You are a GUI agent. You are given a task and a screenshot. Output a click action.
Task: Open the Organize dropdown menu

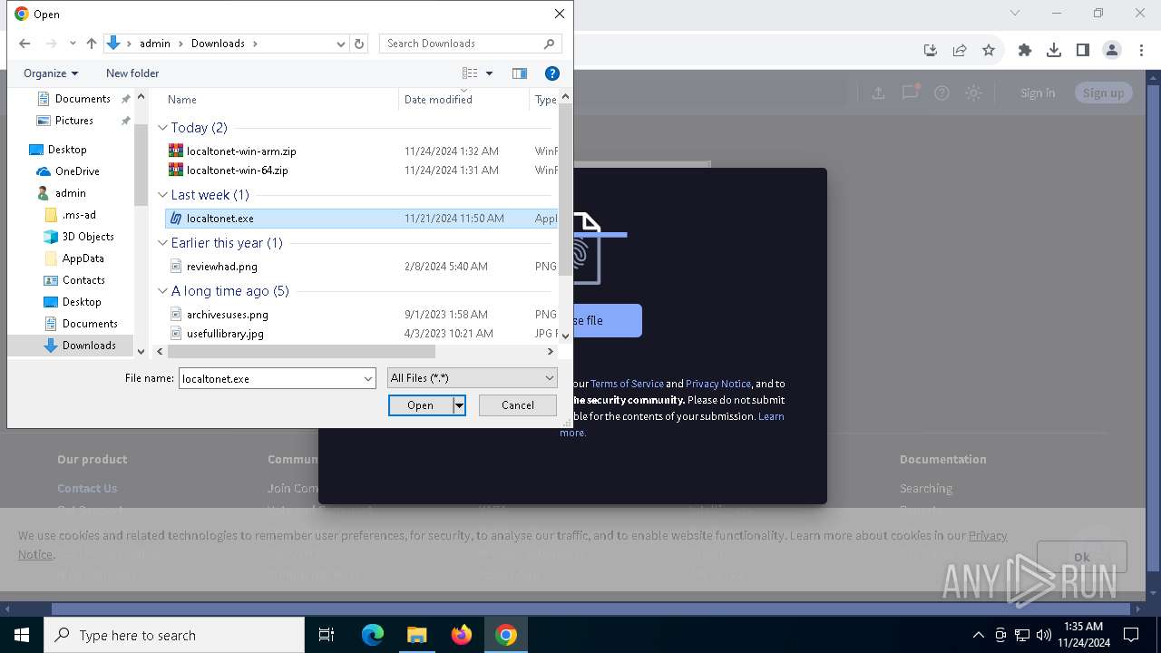51,73
